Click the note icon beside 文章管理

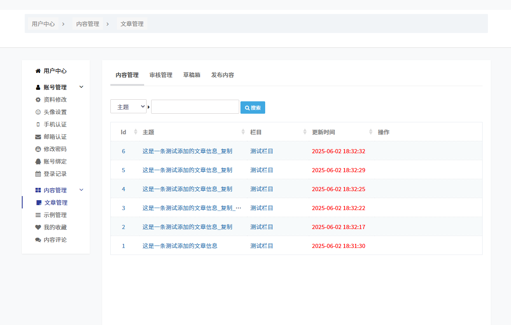39,203
